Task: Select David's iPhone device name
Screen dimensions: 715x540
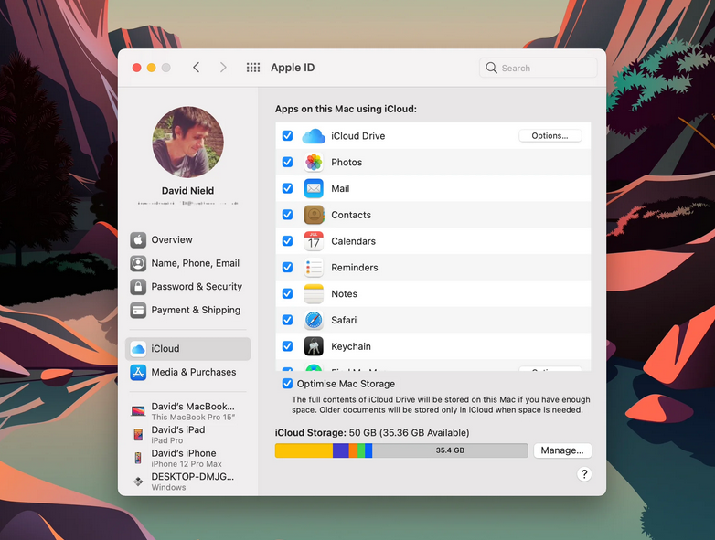Action: 184,453
